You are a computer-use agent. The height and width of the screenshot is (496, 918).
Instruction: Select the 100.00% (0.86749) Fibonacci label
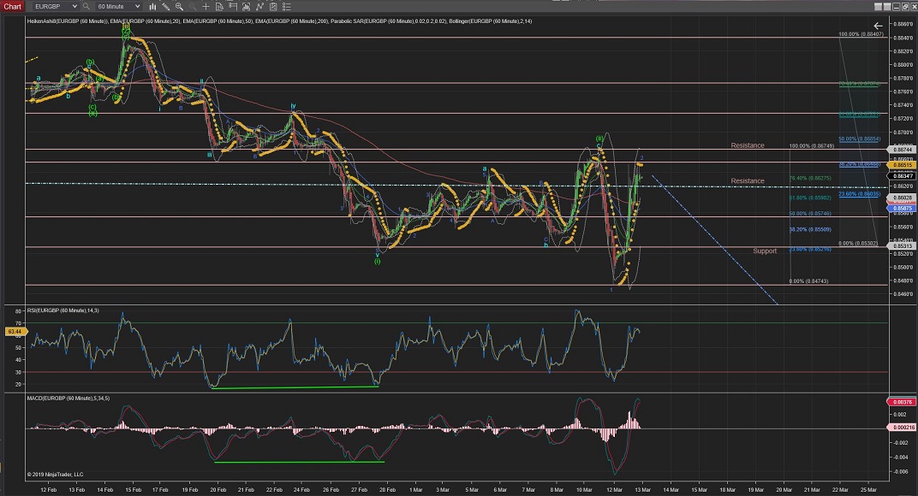tap(812, 145)
